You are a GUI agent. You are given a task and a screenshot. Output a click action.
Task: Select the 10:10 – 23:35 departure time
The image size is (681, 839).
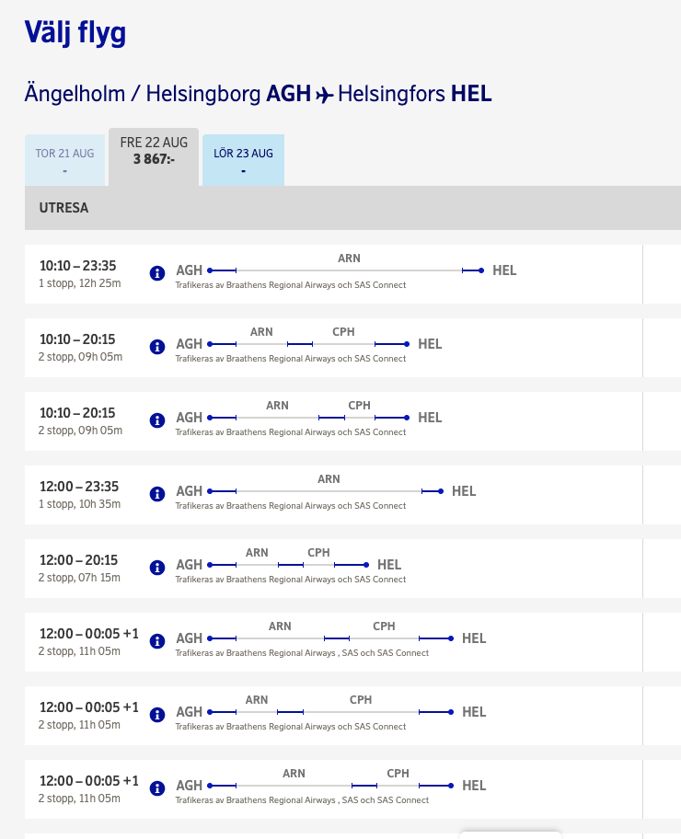point(77,266)
